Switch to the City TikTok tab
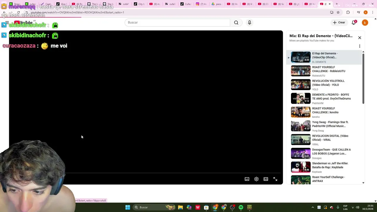377x212 pixels. coord(139,4)
